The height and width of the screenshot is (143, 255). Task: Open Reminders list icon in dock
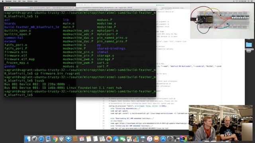point(96,139)
